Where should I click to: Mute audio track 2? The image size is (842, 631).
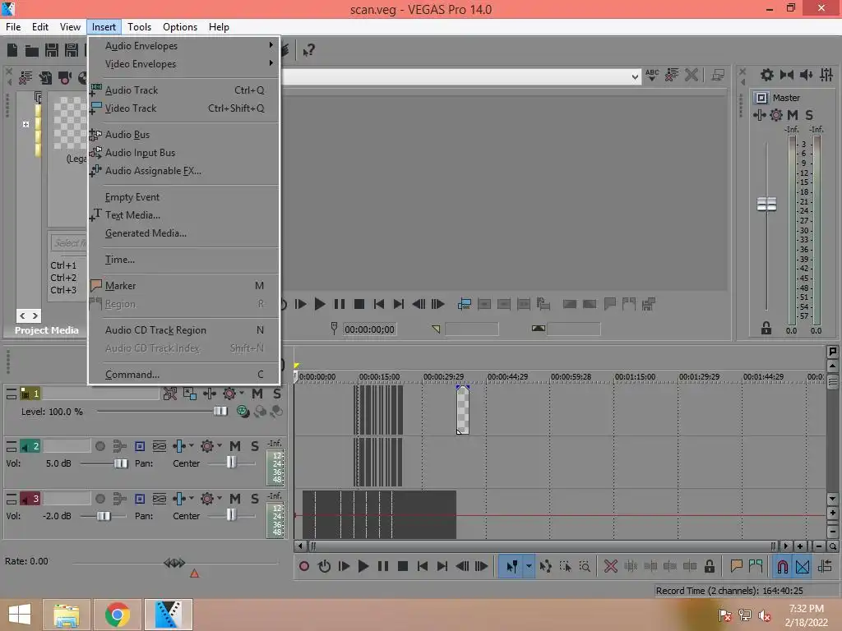[x=234, y=446]
